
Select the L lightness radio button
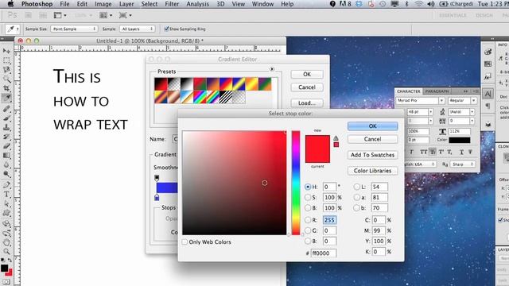coord(357,187)
